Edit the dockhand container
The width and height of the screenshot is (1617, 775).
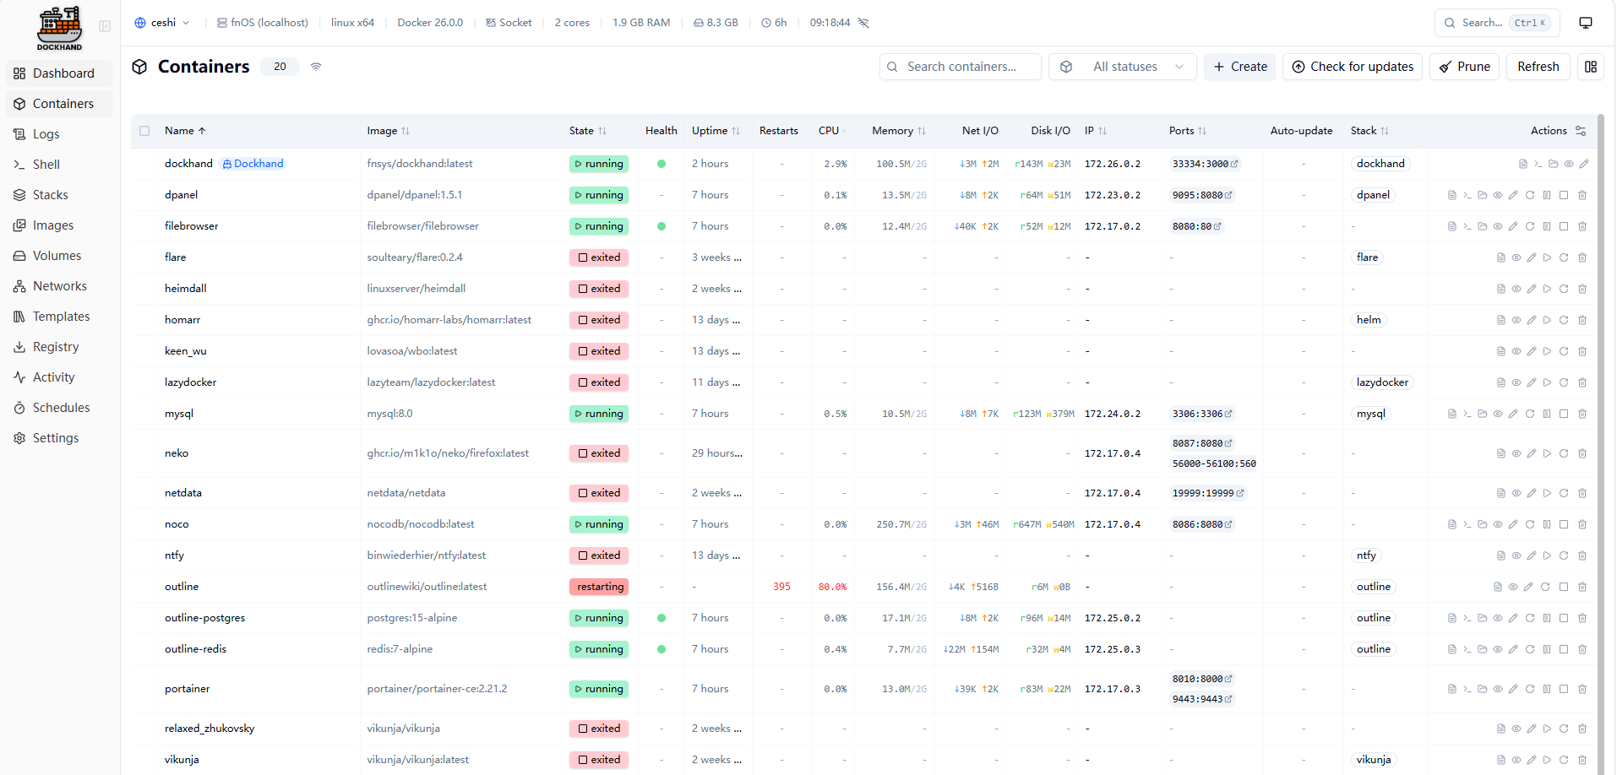pos(1584,164)
